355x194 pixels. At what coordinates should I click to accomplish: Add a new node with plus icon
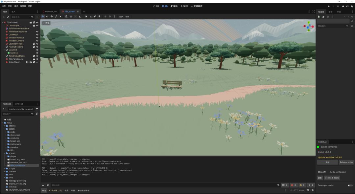click(4, 17)
